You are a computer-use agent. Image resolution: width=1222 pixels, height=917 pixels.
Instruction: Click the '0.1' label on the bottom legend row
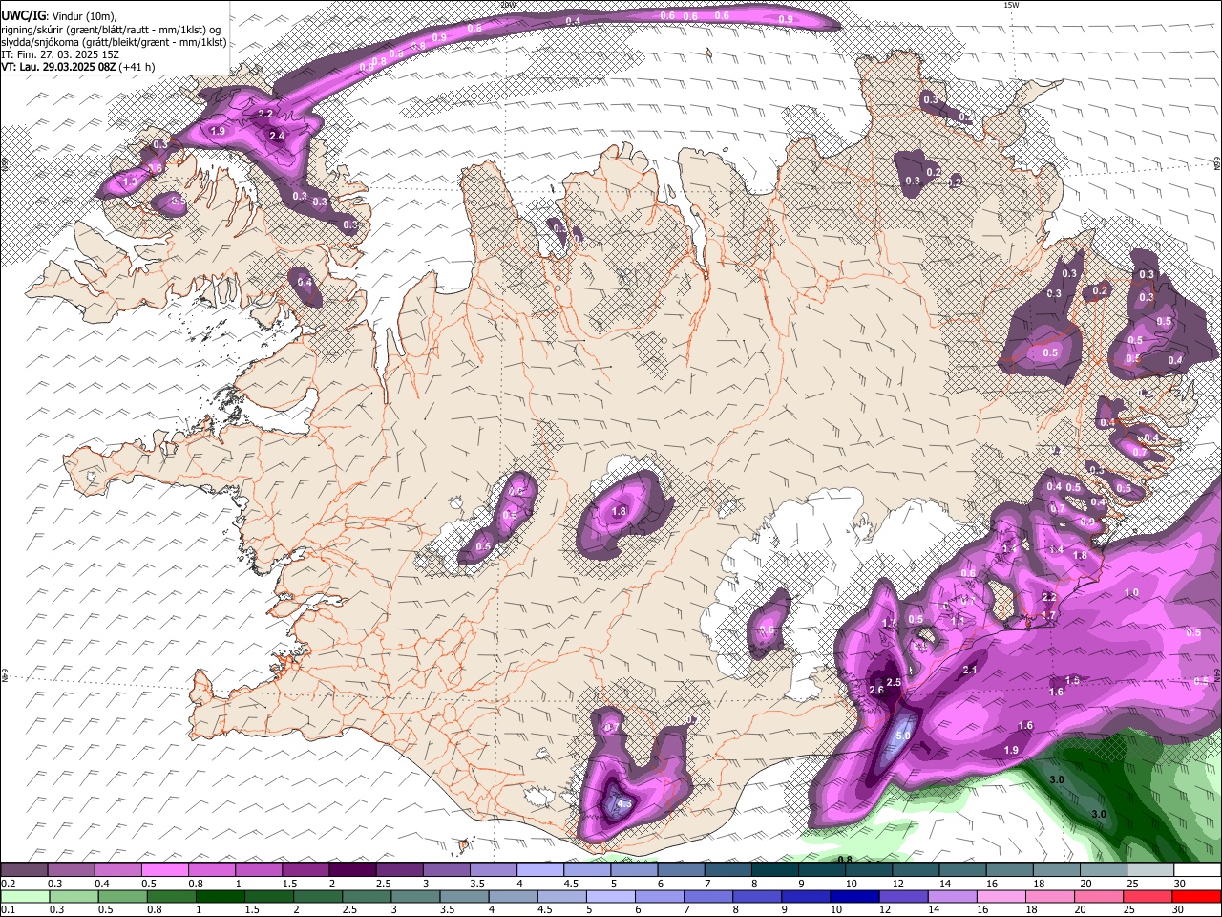8,909
